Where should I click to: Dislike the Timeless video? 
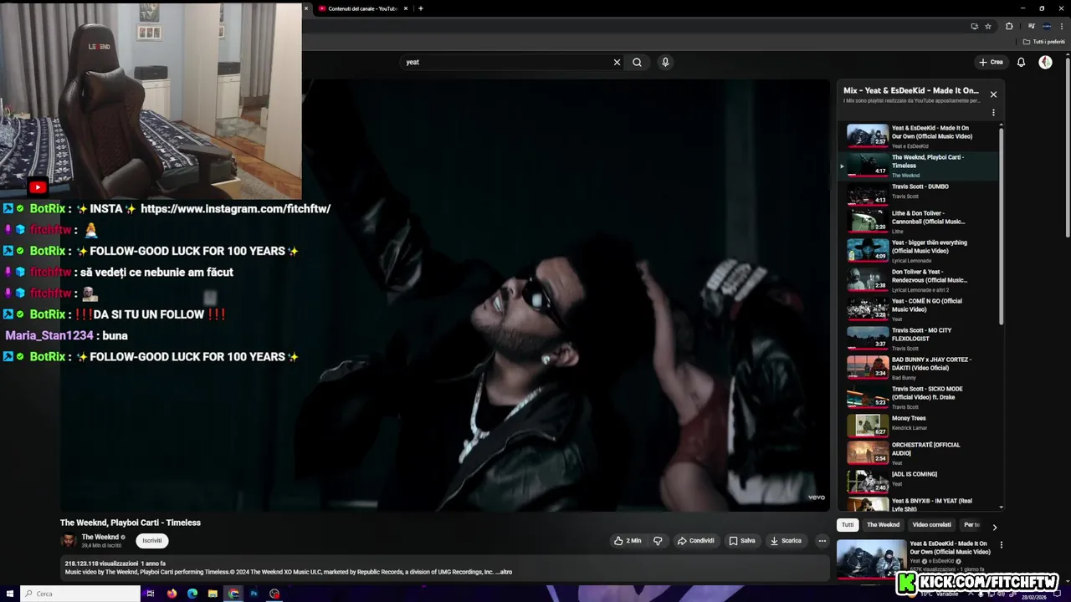tap(658, 541)
